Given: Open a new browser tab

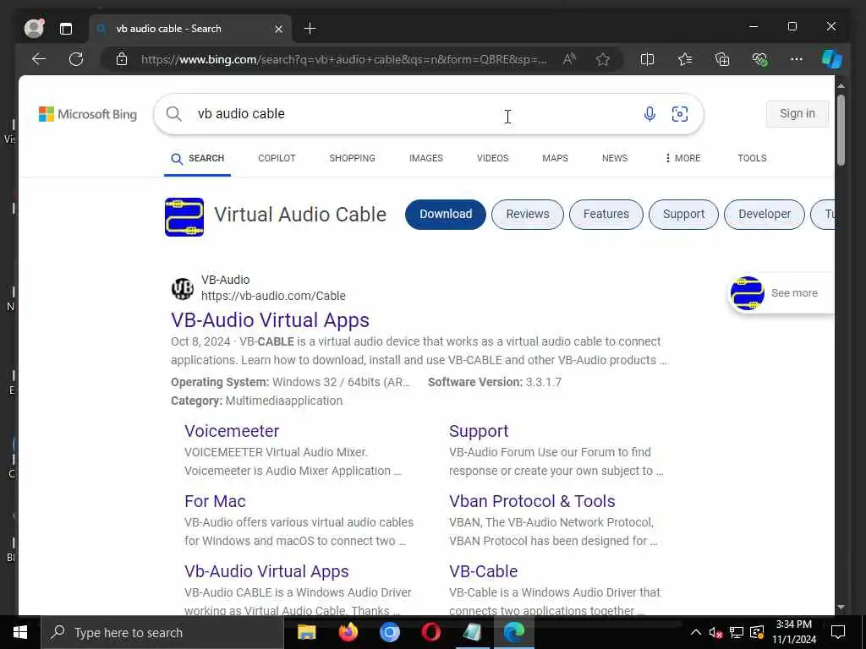Looking at the screenshot, I should tap(310, 28).
